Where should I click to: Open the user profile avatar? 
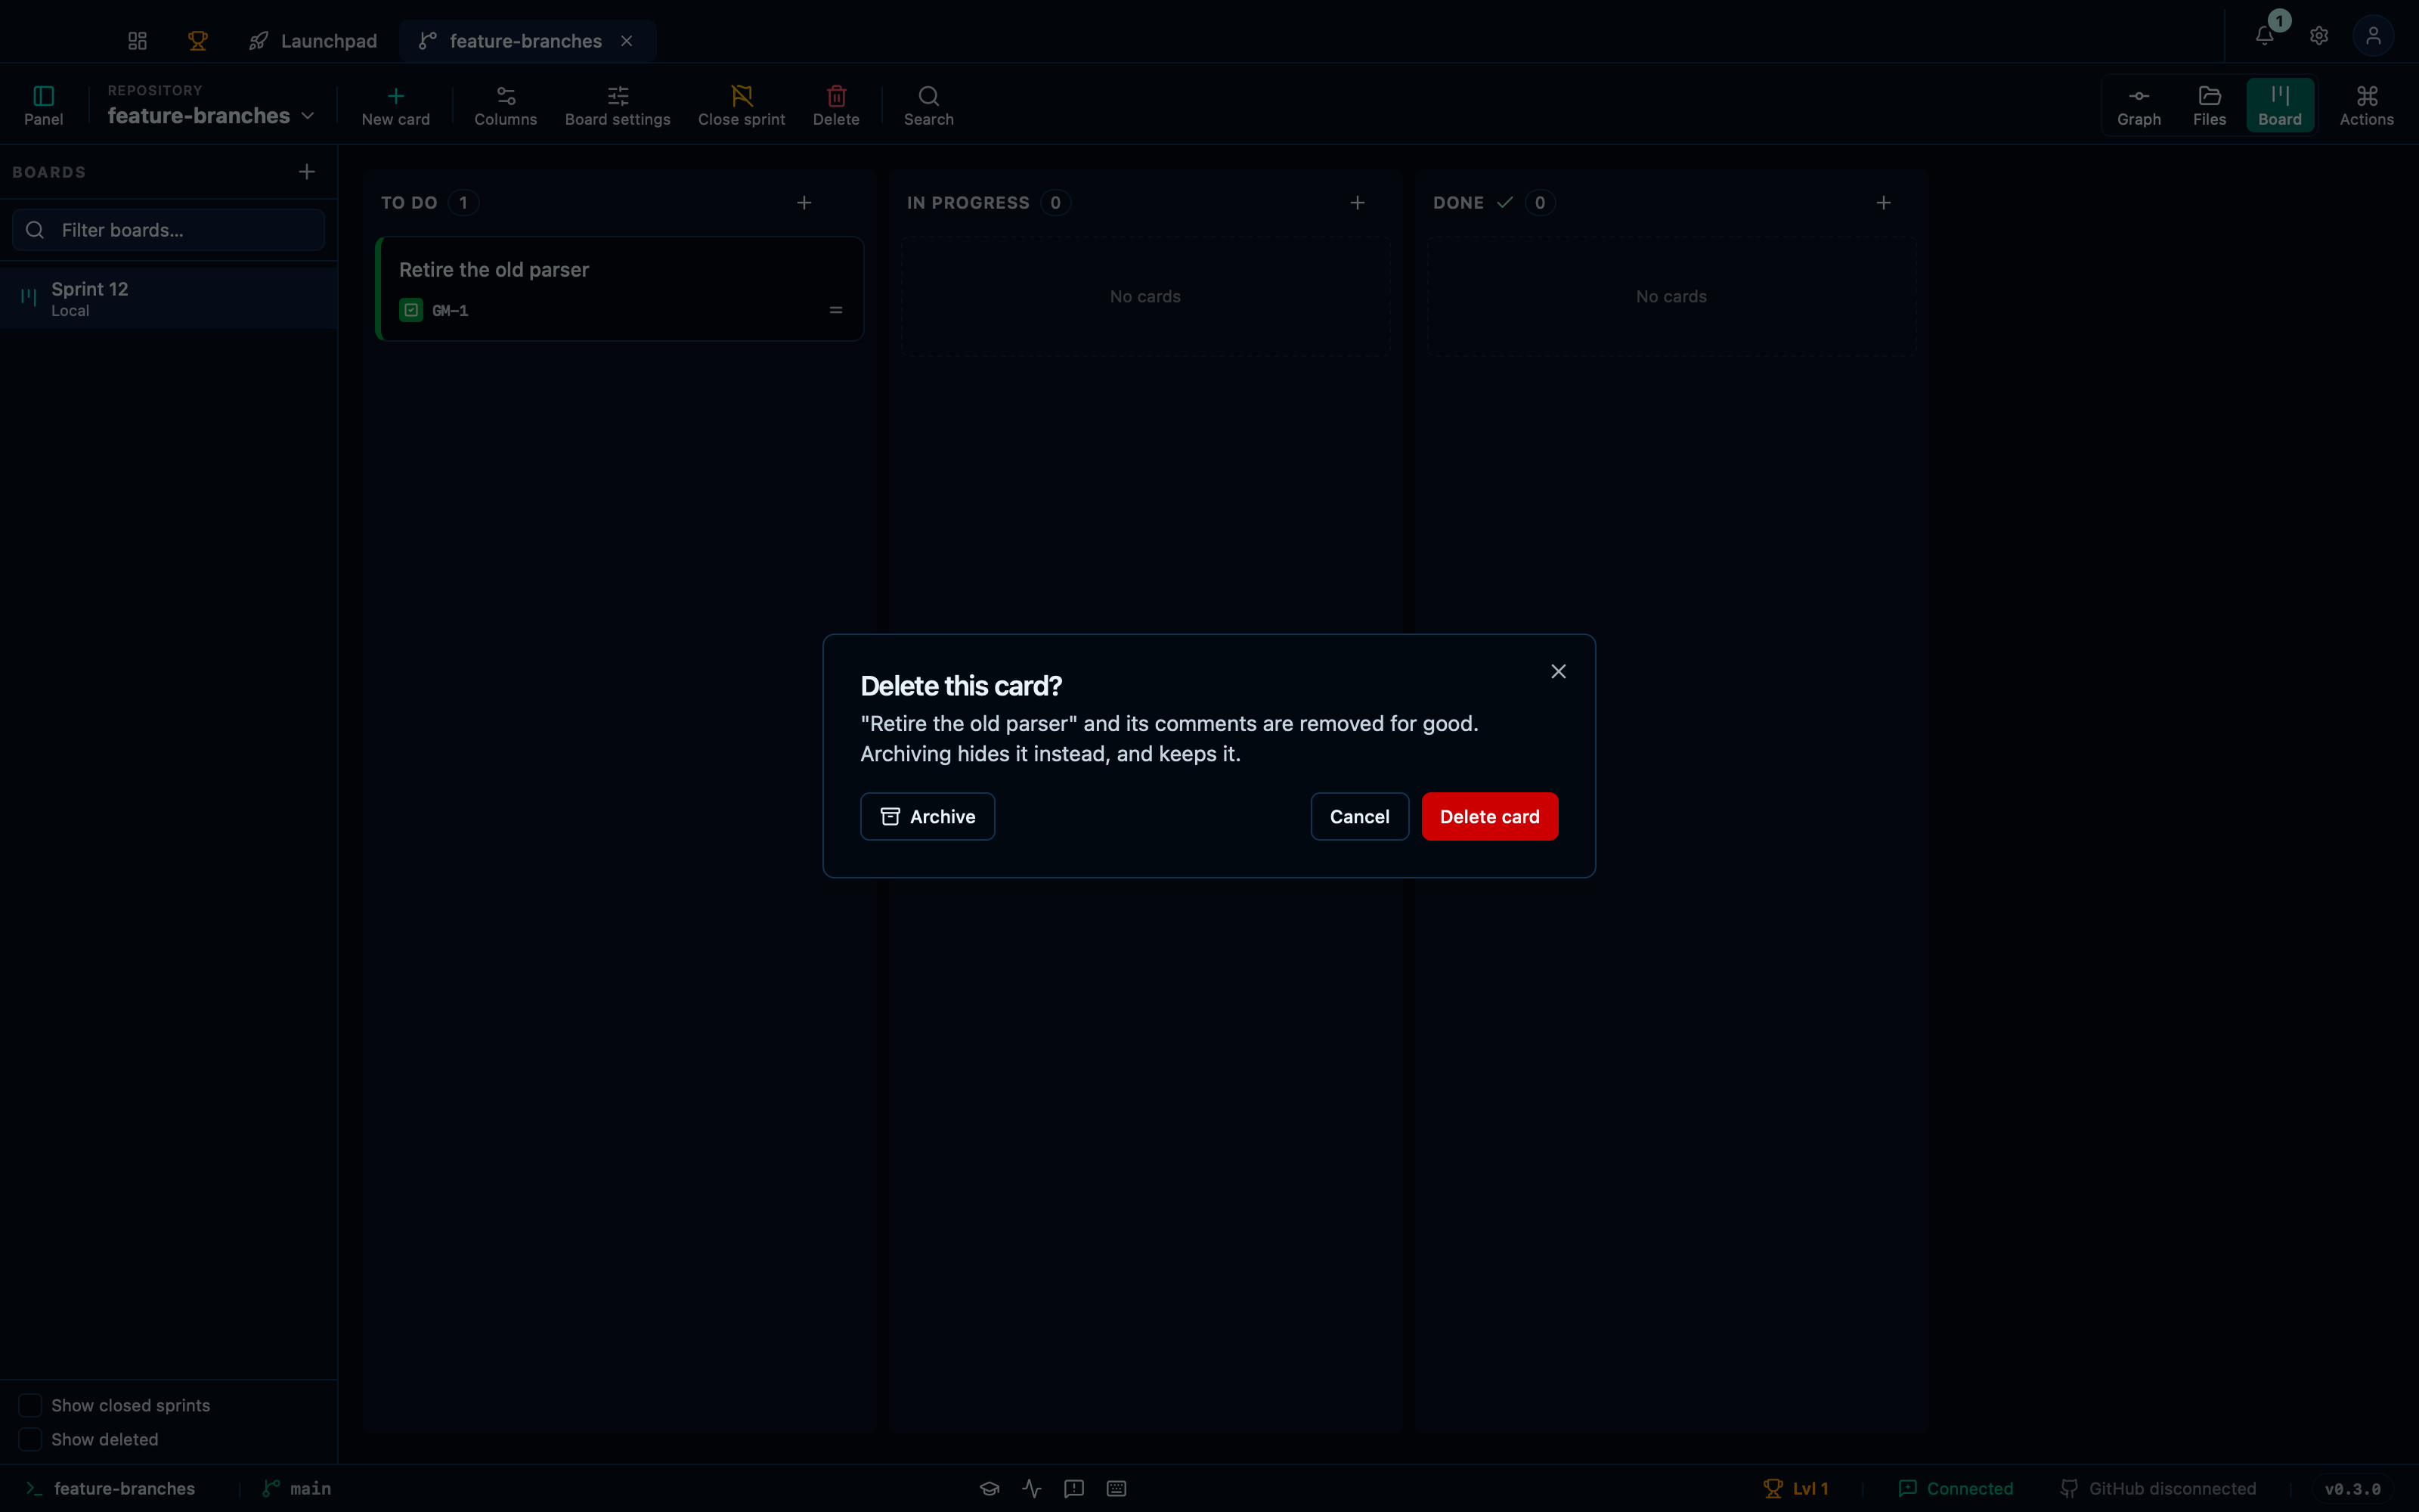point(2373,36)
